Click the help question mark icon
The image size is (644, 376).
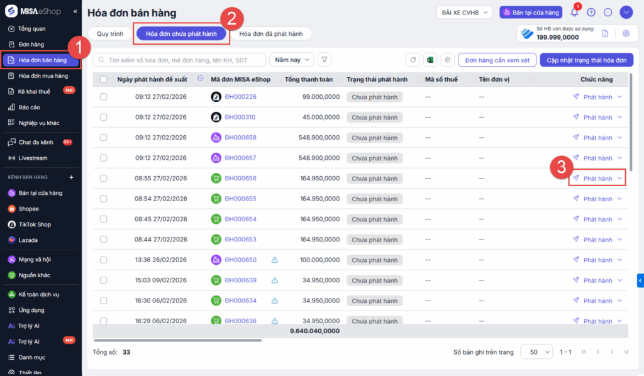coord(591,12)
